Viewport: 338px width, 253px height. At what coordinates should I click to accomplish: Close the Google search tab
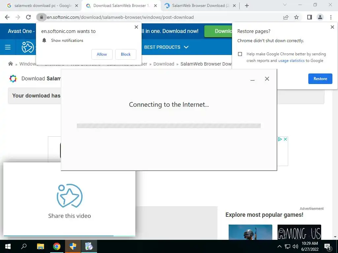point(77,6)
